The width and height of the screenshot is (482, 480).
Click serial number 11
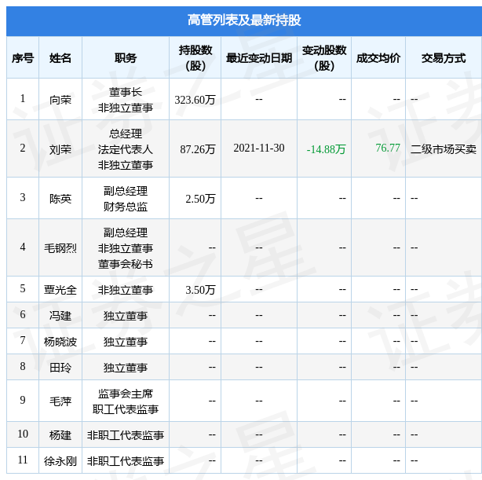tap(23, 460)
